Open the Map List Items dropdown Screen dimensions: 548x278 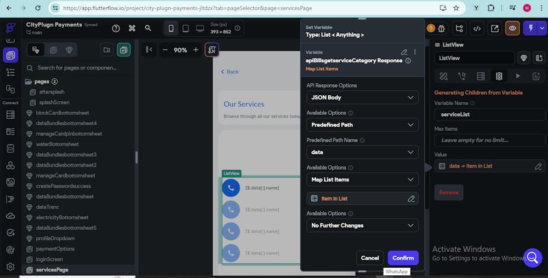(362, 179)
